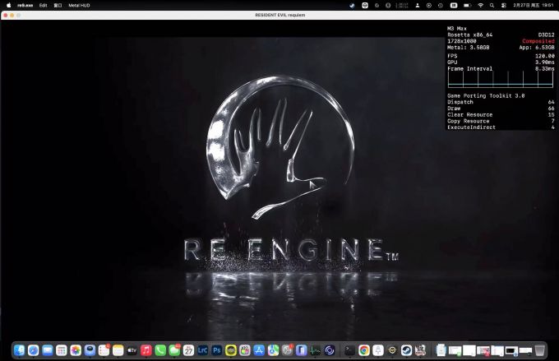Open the 窗口 (Window) menu
The height and width of the screenshot is (361, 559).
pyautogui.click(x=58, y=6)
